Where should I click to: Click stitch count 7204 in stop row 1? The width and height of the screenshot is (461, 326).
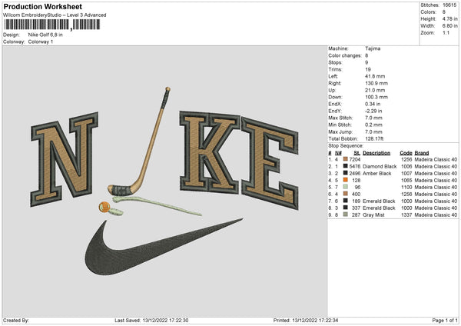355,159
